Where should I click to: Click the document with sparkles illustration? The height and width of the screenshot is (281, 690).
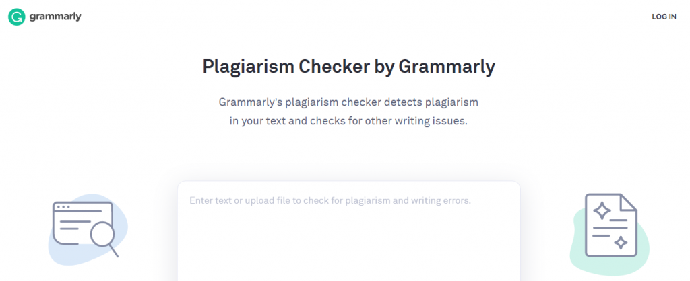(610, 225)
